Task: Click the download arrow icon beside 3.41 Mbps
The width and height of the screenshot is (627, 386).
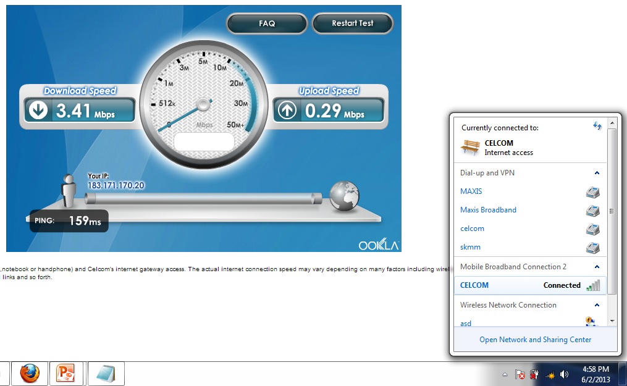Action: click(38, 111)
